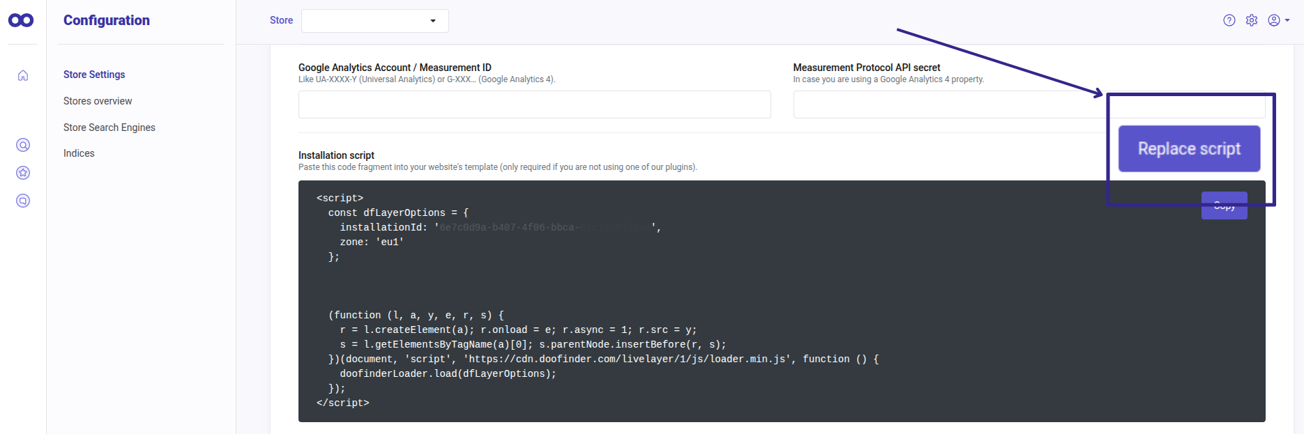Open the speech bubble icon in the left rail

pyautogui.click(x=23, y=201)
